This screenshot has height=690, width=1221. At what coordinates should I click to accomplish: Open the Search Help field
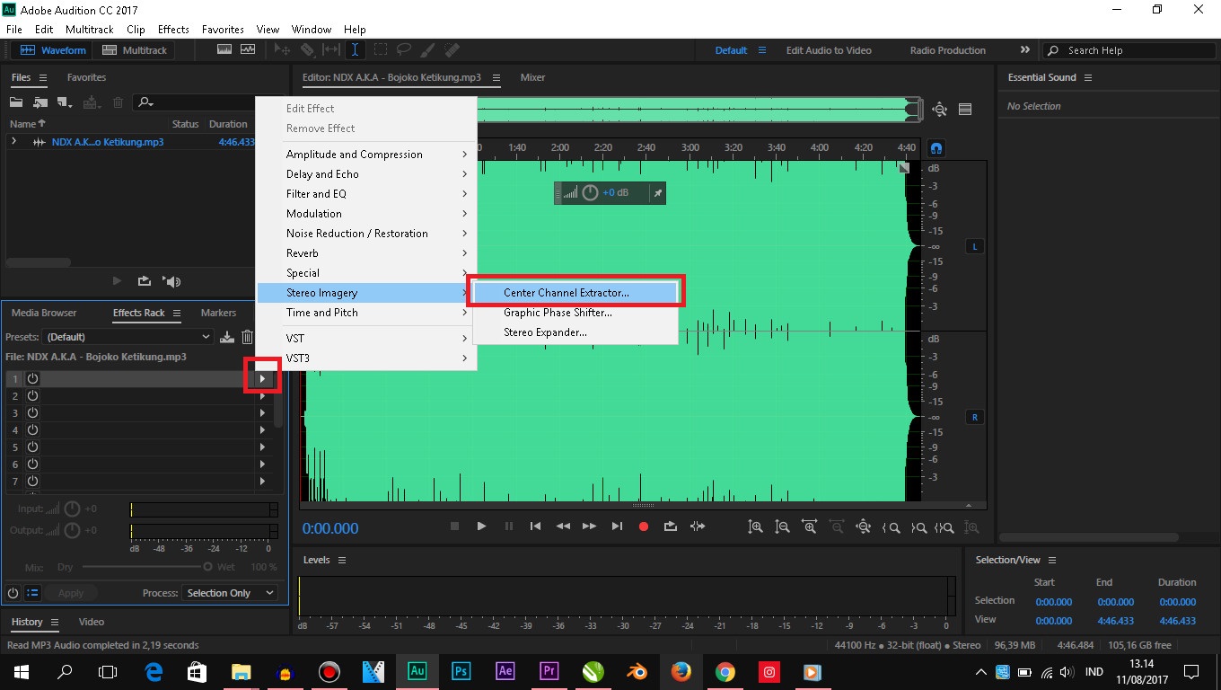(1131, 50)
